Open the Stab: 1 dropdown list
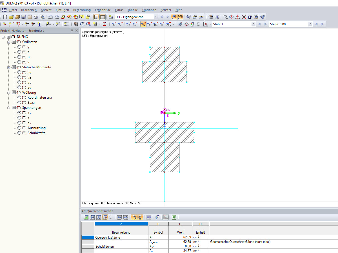This screenshot has height=253, width=338. [x=253, y=24]
